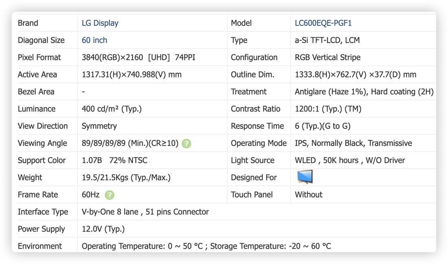Click the Operating Temperature environment text

pyautogui.click(x=206, y=246)
